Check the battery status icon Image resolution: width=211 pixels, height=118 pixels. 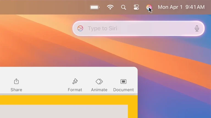coord(95,7)
